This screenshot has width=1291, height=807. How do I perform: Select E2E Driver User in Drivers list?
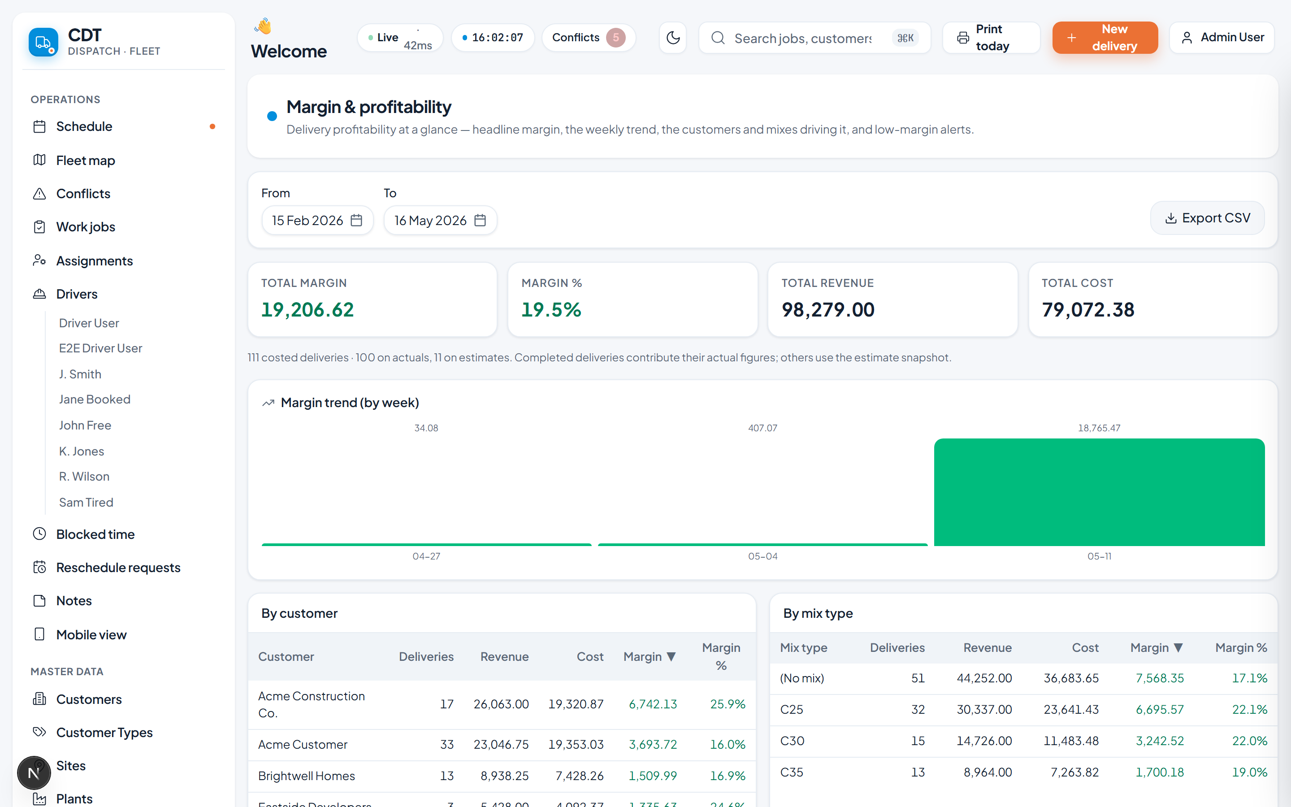point(101,348)
